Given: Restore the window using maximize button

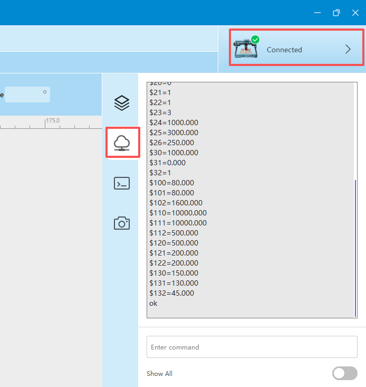Looking at the screenshot, I should click(x=336, y=13).
